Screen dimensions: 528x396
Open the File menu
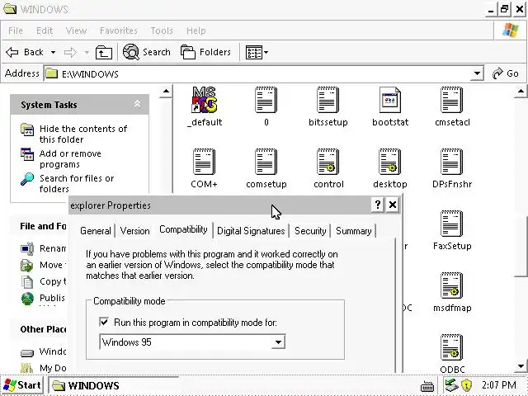16,31
